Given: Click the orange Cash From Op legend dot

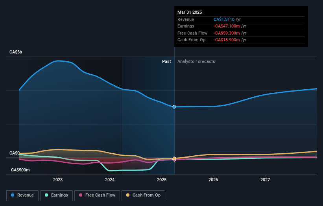Looking at the screenshot, I should 128,195.
